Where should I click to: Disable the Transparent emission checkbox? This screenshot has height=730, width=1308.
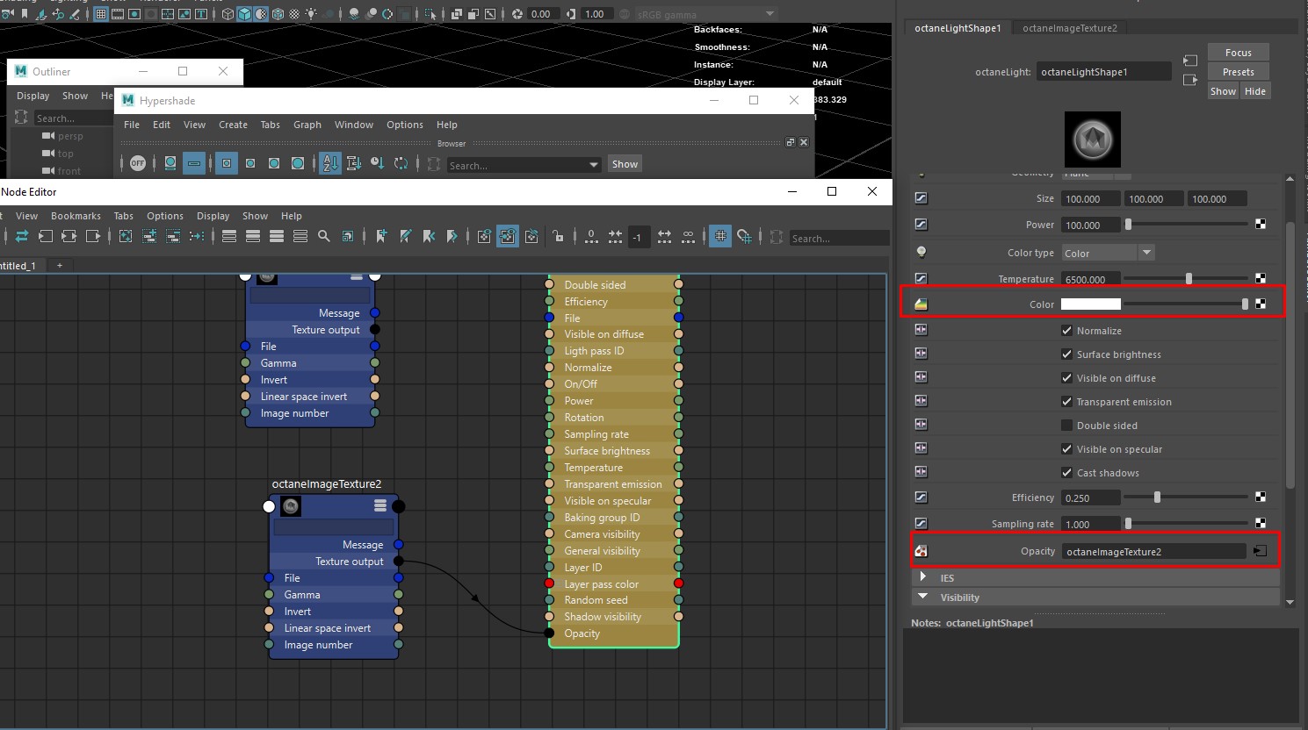1066,402
